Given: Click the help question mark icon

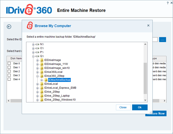Looking at the screenshot, I should coord(167,3).
